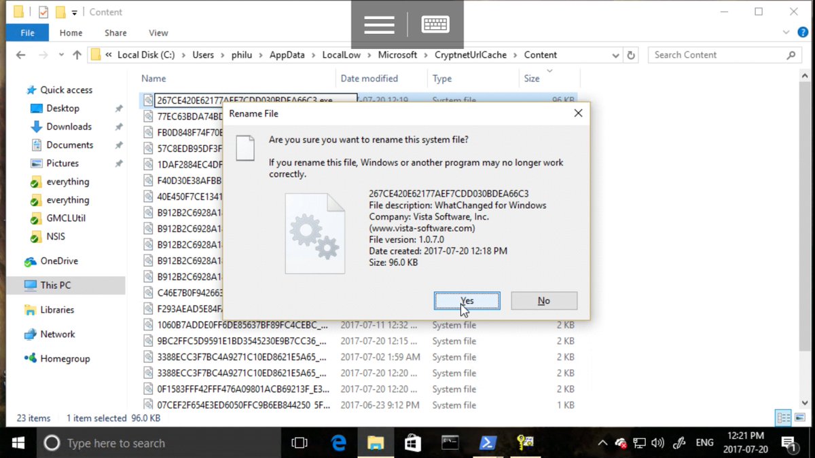
Task: Confirm rename with the Yes button
Action: (467, 301)
